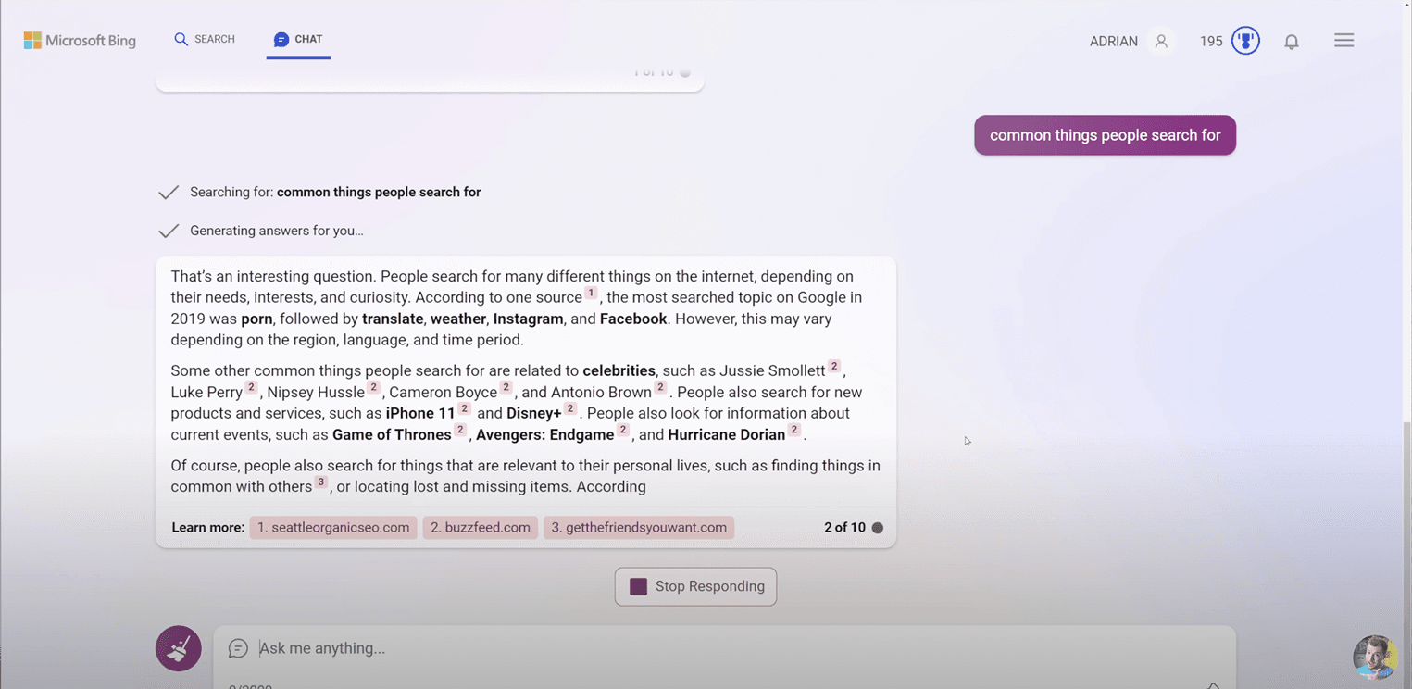Click citation 2 after Disney+
Image resolution: width=1412 pixels, height=689 pixels.
click(x=570, y=409)
